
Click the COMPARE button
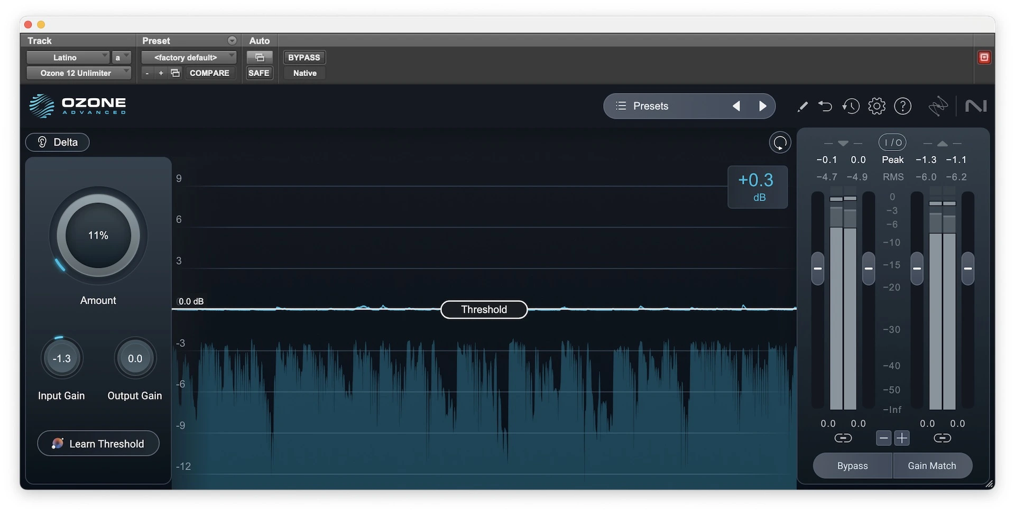209,73
